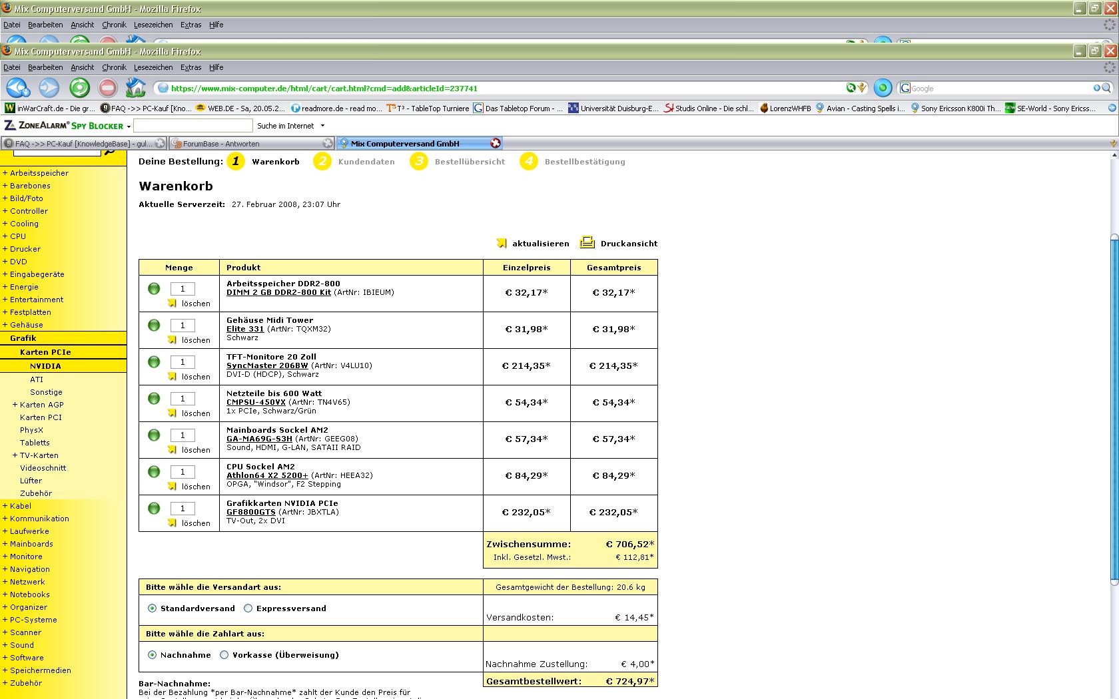Click the green status dot in the Elite 331 row

pyautogui.click(x=154, y=325)
